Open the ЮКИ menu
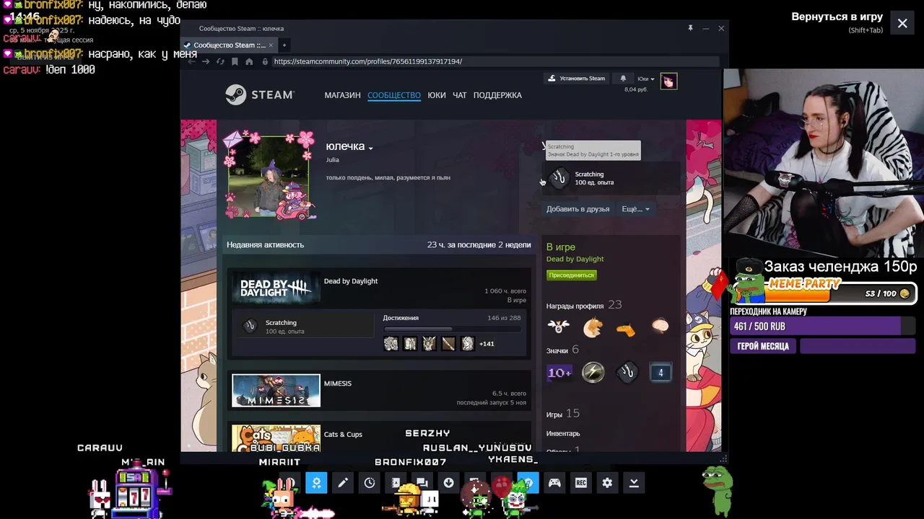Viewport: 924px width, 519px height. (437, 95)
